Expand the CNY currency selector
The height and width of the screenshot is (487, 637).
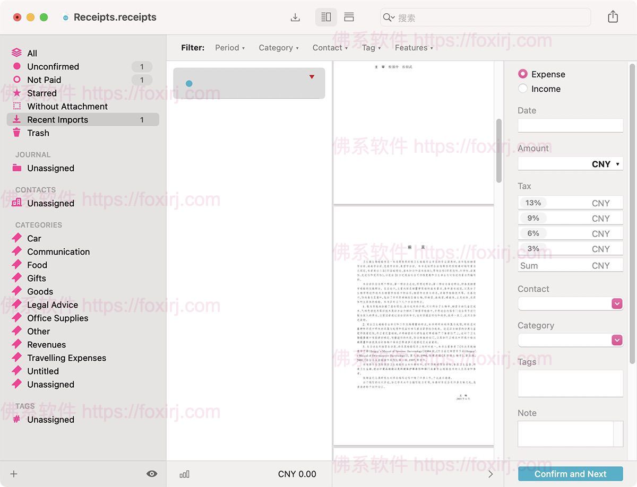click(606, 164)
